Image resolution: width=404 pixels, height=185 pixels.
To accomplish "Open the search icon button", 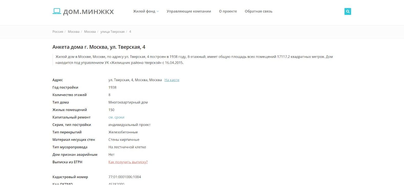I will coord(348,12).
